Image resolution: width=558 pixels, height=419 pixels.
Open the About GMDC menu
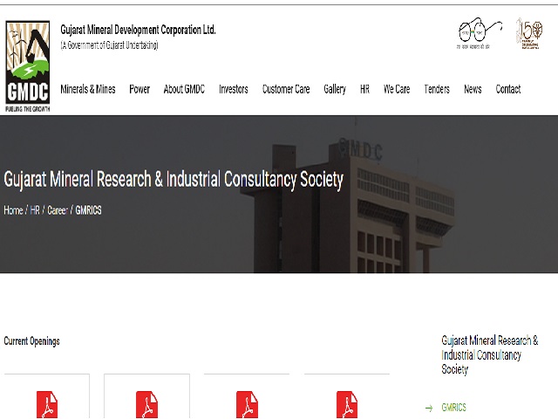point(184,89)
